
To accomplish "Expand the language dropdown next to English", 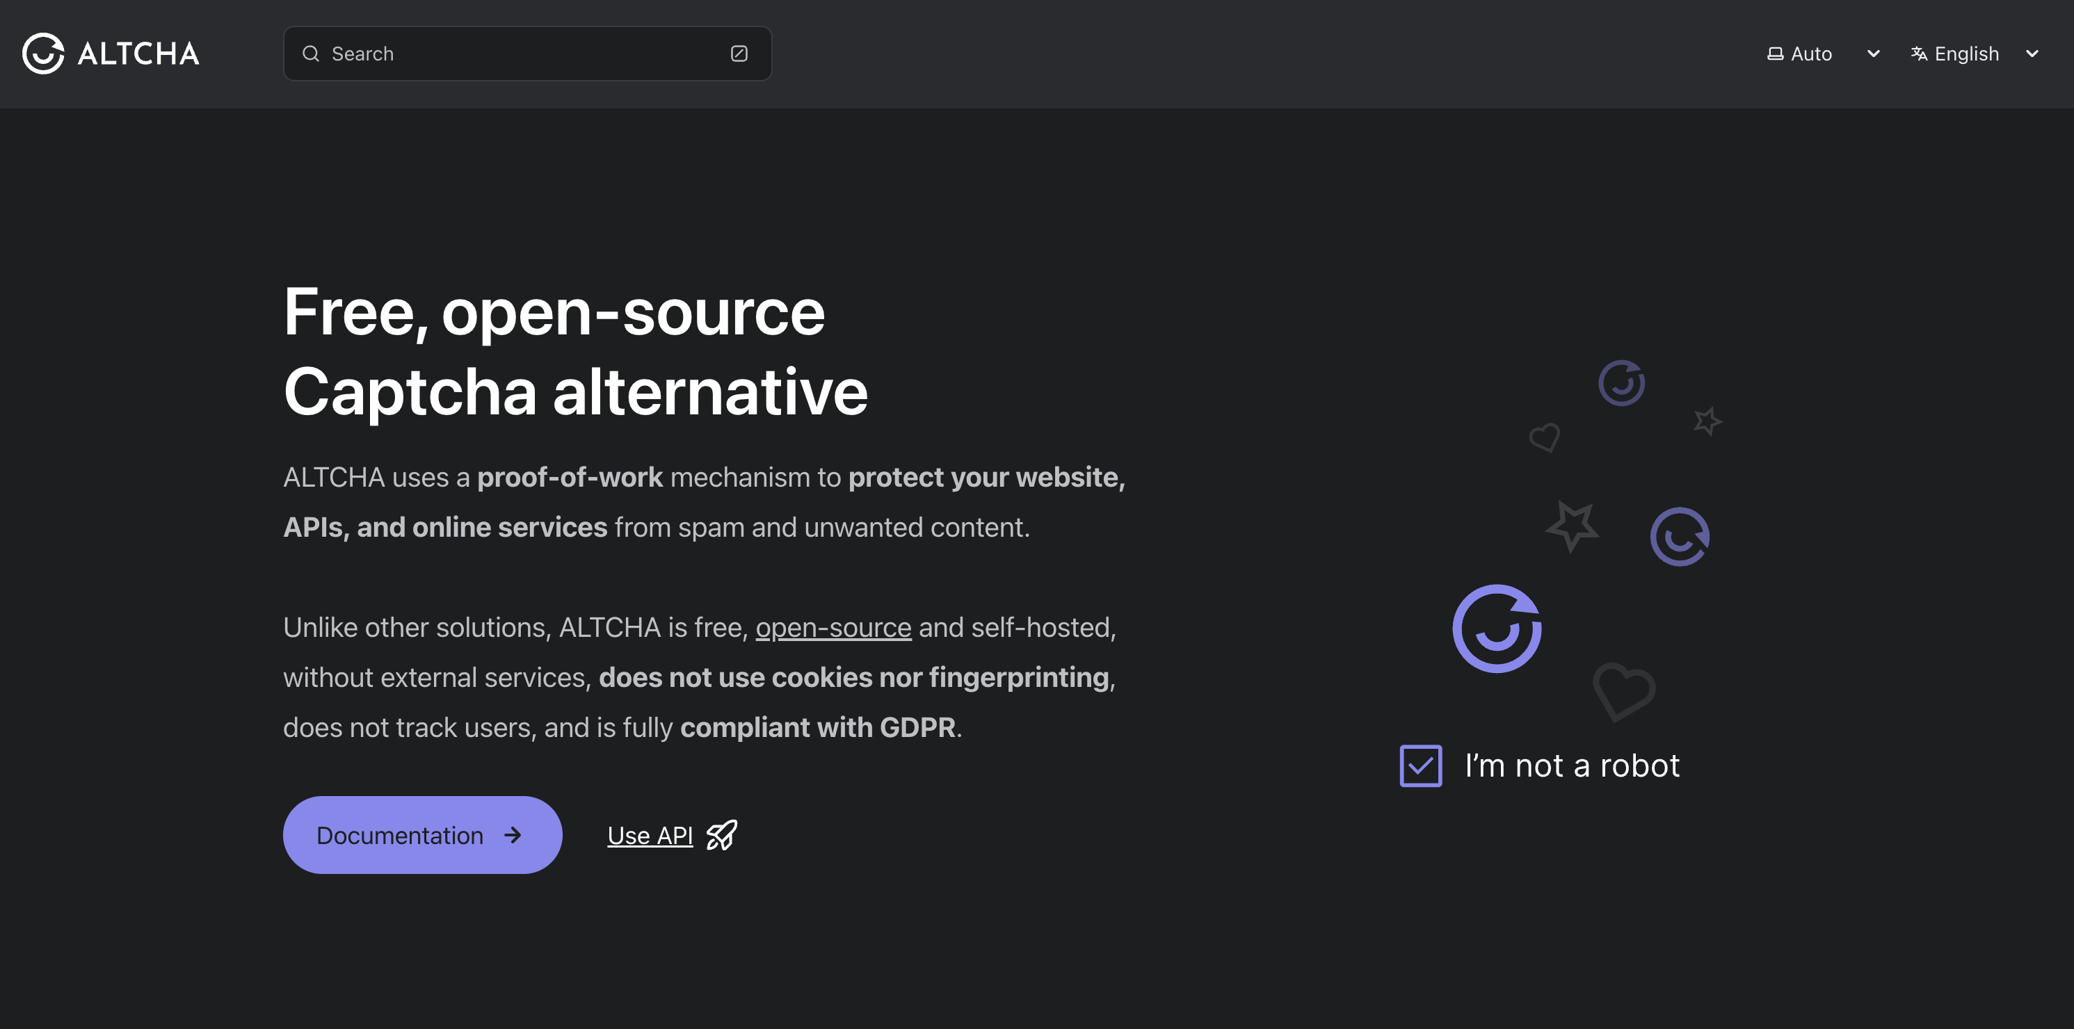I will point(2033,53).
